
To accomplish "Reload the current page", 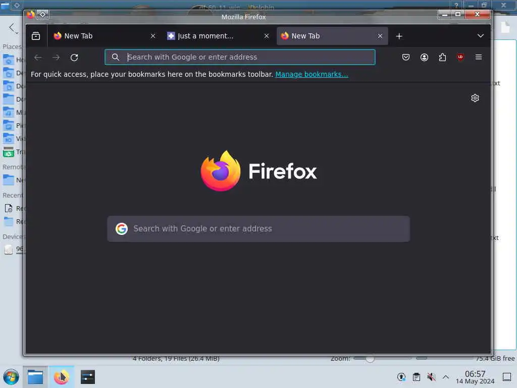I will [x=74, y=58].
